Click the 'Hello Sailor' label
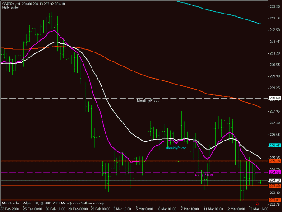282x212 pixels. (10, 7)
